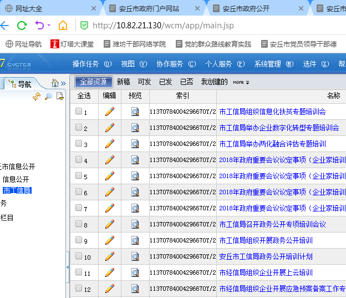Open the 党的群众路线教育实践 bookmark
Viewport: 346px width, 298px height.
pos(213,44)
